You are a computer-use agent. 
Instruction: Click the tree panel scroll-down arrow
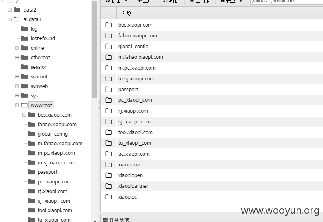95,221
